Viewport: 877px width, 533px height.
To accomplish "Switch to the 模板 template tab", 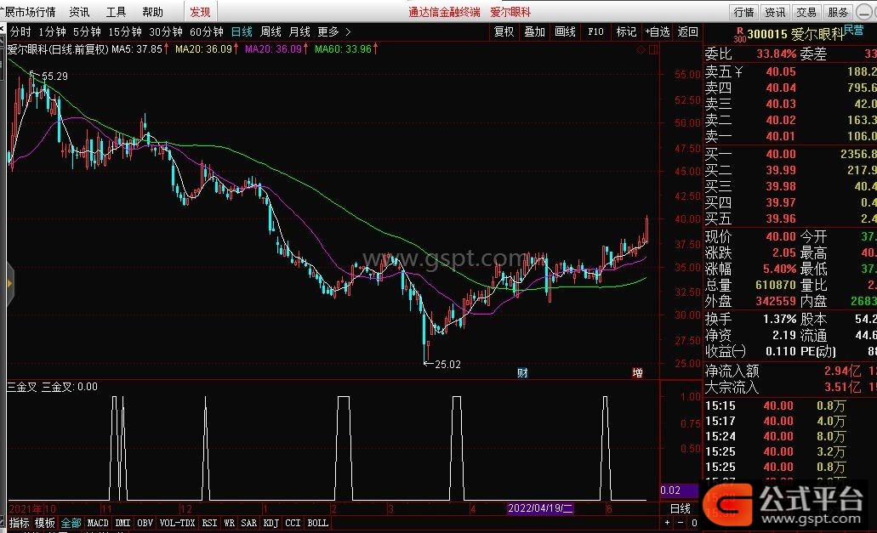I will click(45, 523).
